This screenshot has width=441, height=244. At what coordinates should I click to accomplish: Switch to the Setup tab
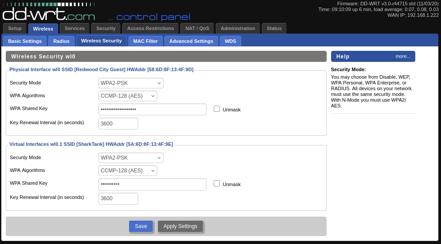(x=15, y=28)
